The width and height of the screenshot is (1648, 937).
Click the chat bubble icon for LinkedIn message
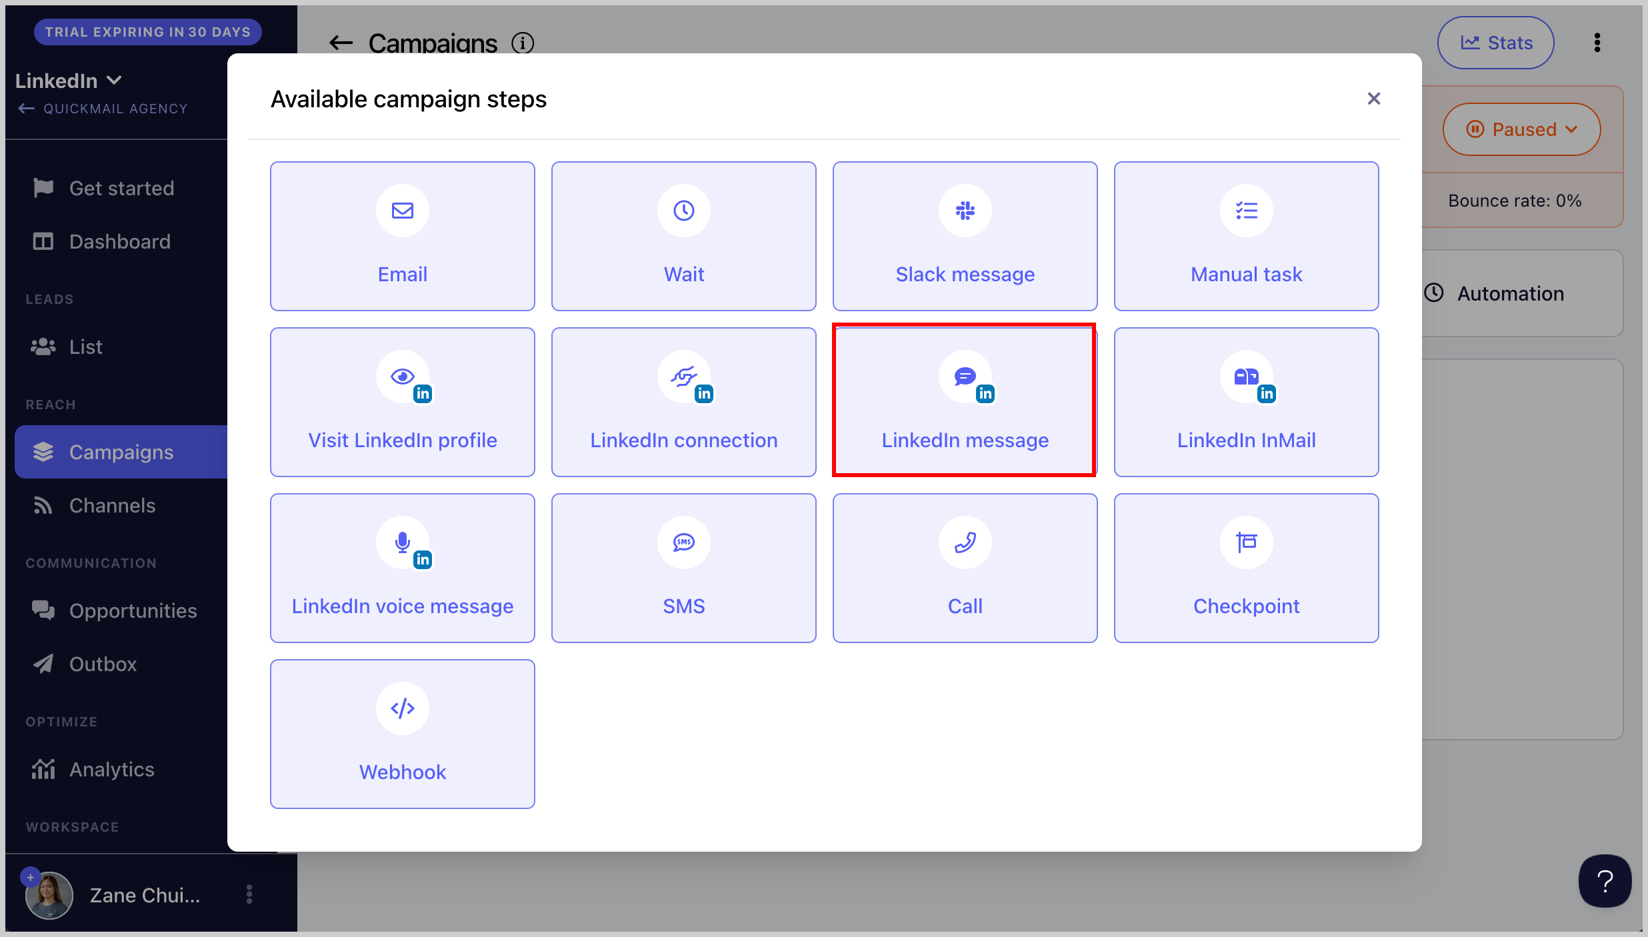pyautogui.click(x=965, y=377)
